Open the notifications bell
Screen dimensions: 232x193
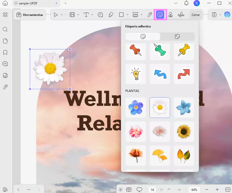coord(186,3)
